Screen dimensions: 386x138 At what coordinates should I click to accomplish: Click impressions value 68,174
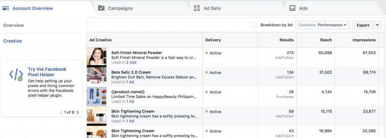[369, 72]
